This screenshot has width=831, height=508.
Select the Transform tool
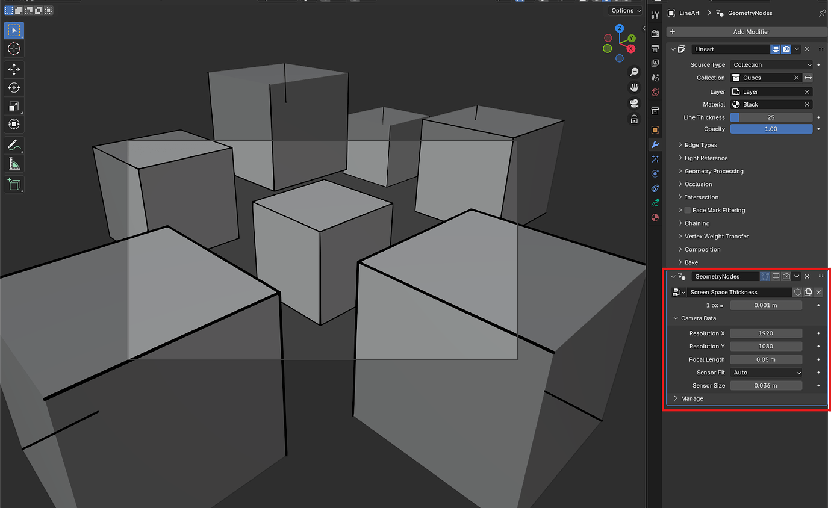(x=14, y=124)
